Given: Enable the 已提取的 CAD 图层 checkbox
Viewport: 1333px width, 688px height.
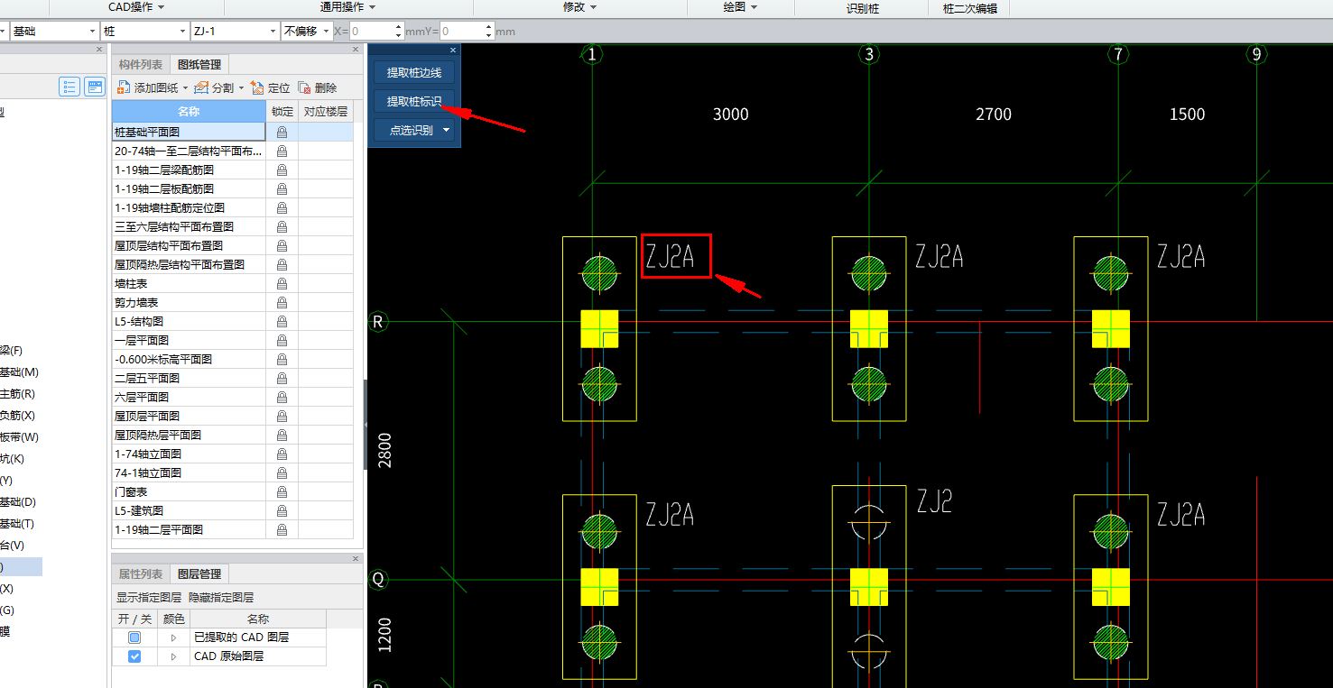Looking at the screenshot, I should click(134, 638).
